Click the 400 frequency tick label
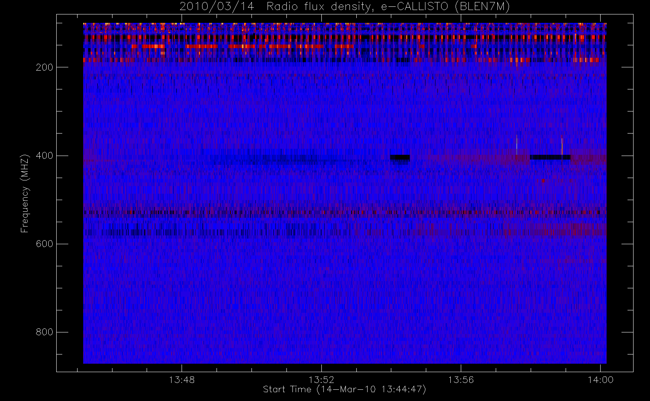This screenshot has width=650, height=401. tap(44, 156)
